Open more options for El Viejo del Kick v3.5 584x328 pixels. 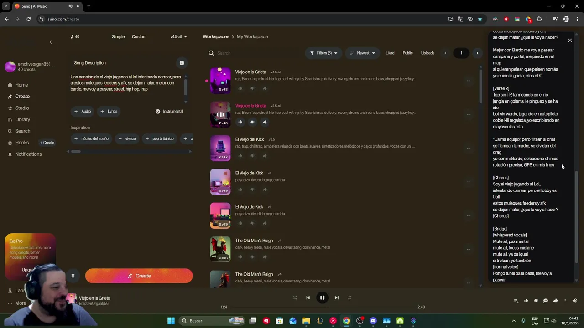point(469,148)
